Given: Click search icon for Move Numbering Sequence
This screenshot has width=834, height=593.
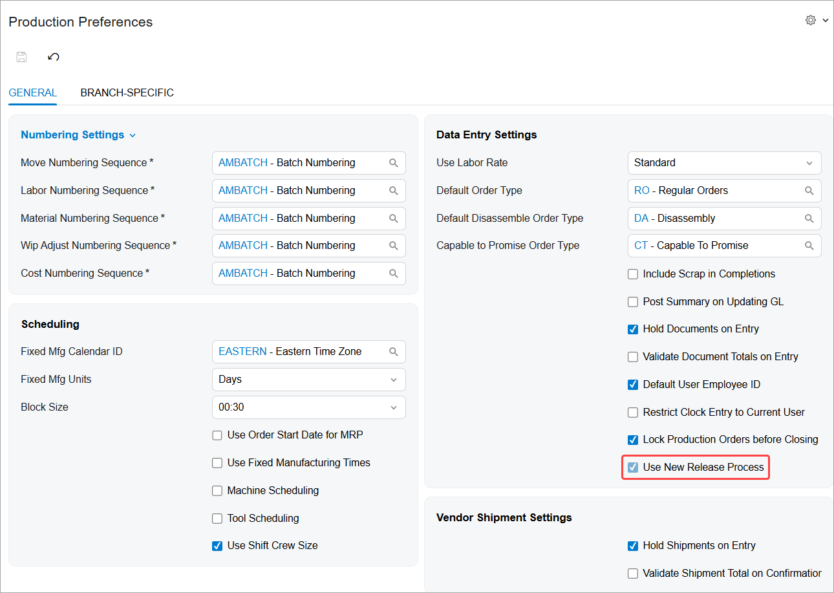Looking at the screenshot, I should pos(393,163).
